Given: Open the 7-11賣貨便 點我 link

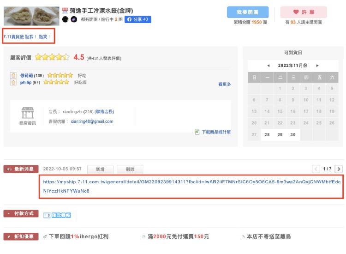Looking at the screenshot, I should tap(27, 36).
